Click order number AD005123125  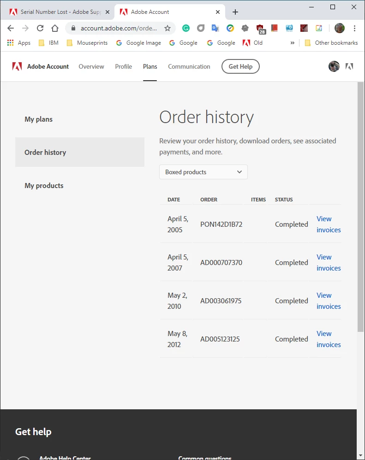220,339
